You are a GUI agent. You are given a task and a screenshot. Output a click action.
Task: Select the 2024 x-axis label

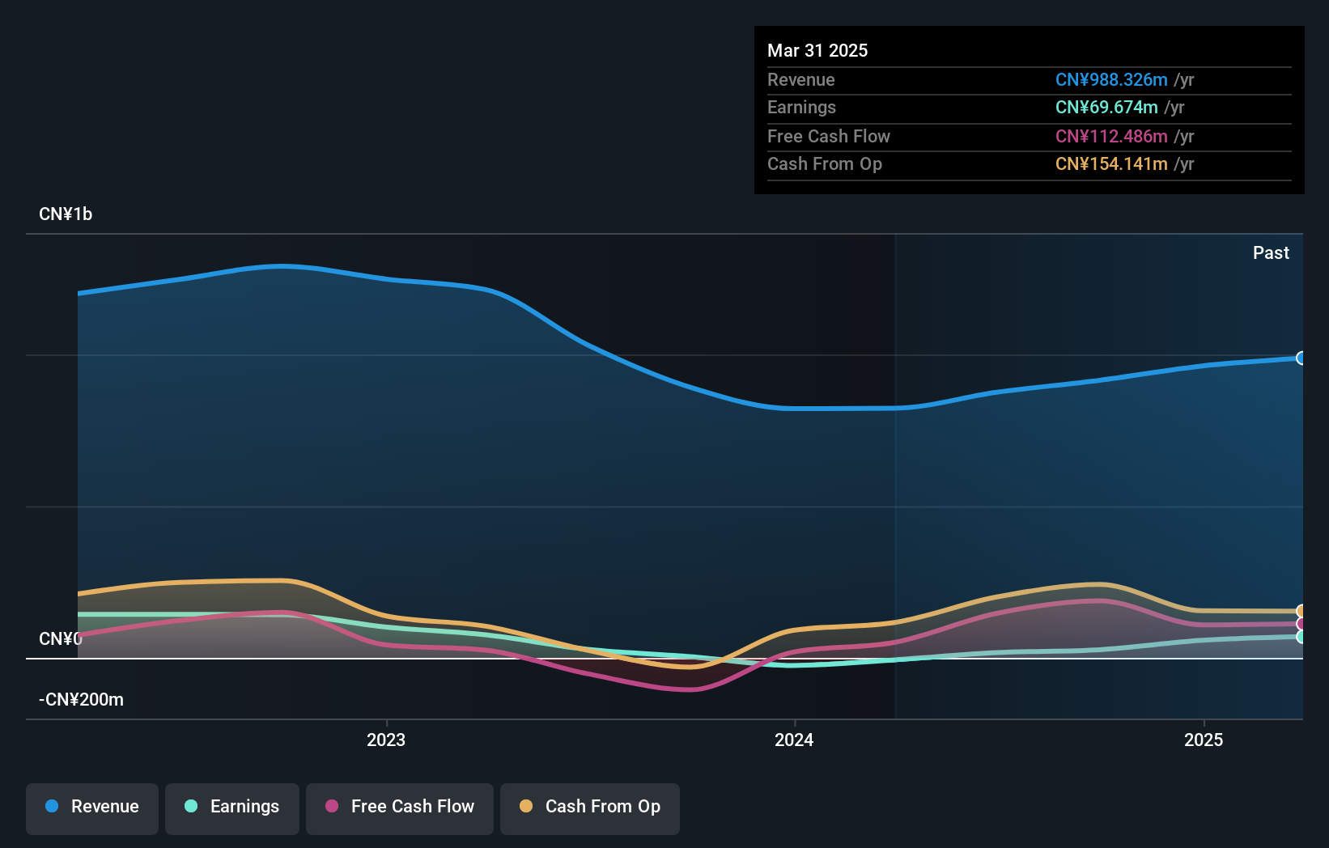click(794, 740)
